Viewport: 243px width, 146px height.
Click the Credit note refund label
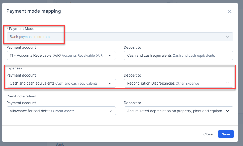point(21,96)
